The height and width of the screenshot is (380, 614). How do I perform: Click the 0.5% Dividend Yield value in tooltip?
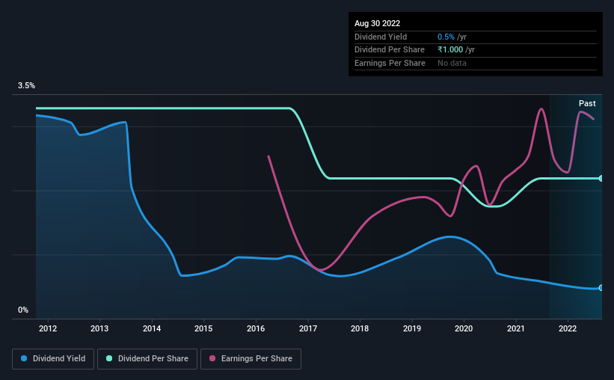click(446, 37)
